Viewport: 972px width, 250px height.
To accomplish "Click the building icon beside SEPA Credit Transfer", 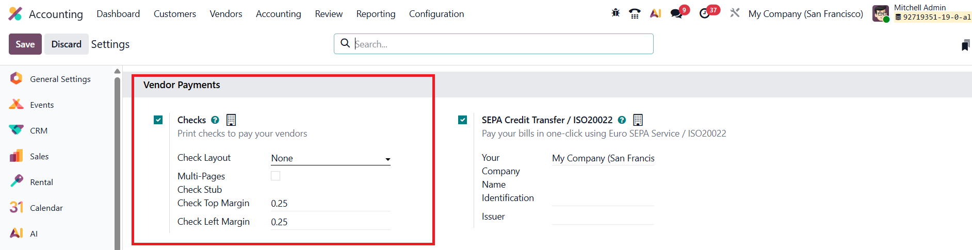I will pos(638,120).
